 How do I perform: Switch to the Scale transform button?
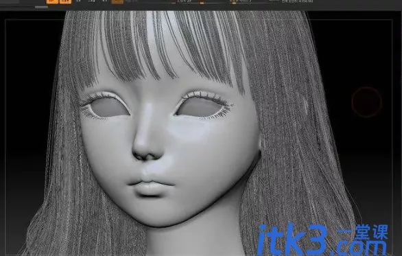click(91, 1)
